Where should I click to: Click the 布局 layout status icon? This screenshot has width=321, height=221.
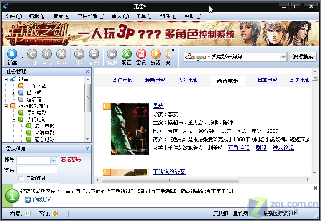pos(28,213)
